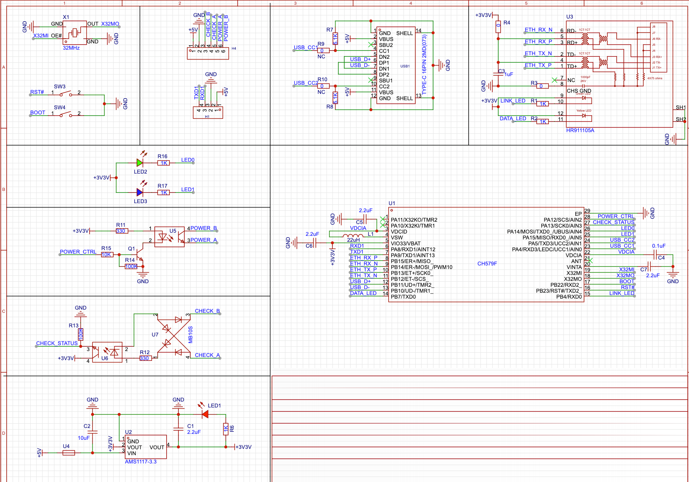Select the H4 six-pin header symbol
689x482 pixels.
(x=208, y=53)
